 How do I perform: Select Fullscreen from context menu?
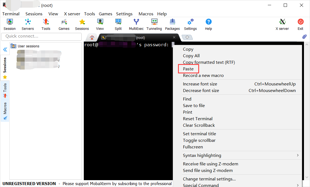pyautogui.click(x=242, y=147)
